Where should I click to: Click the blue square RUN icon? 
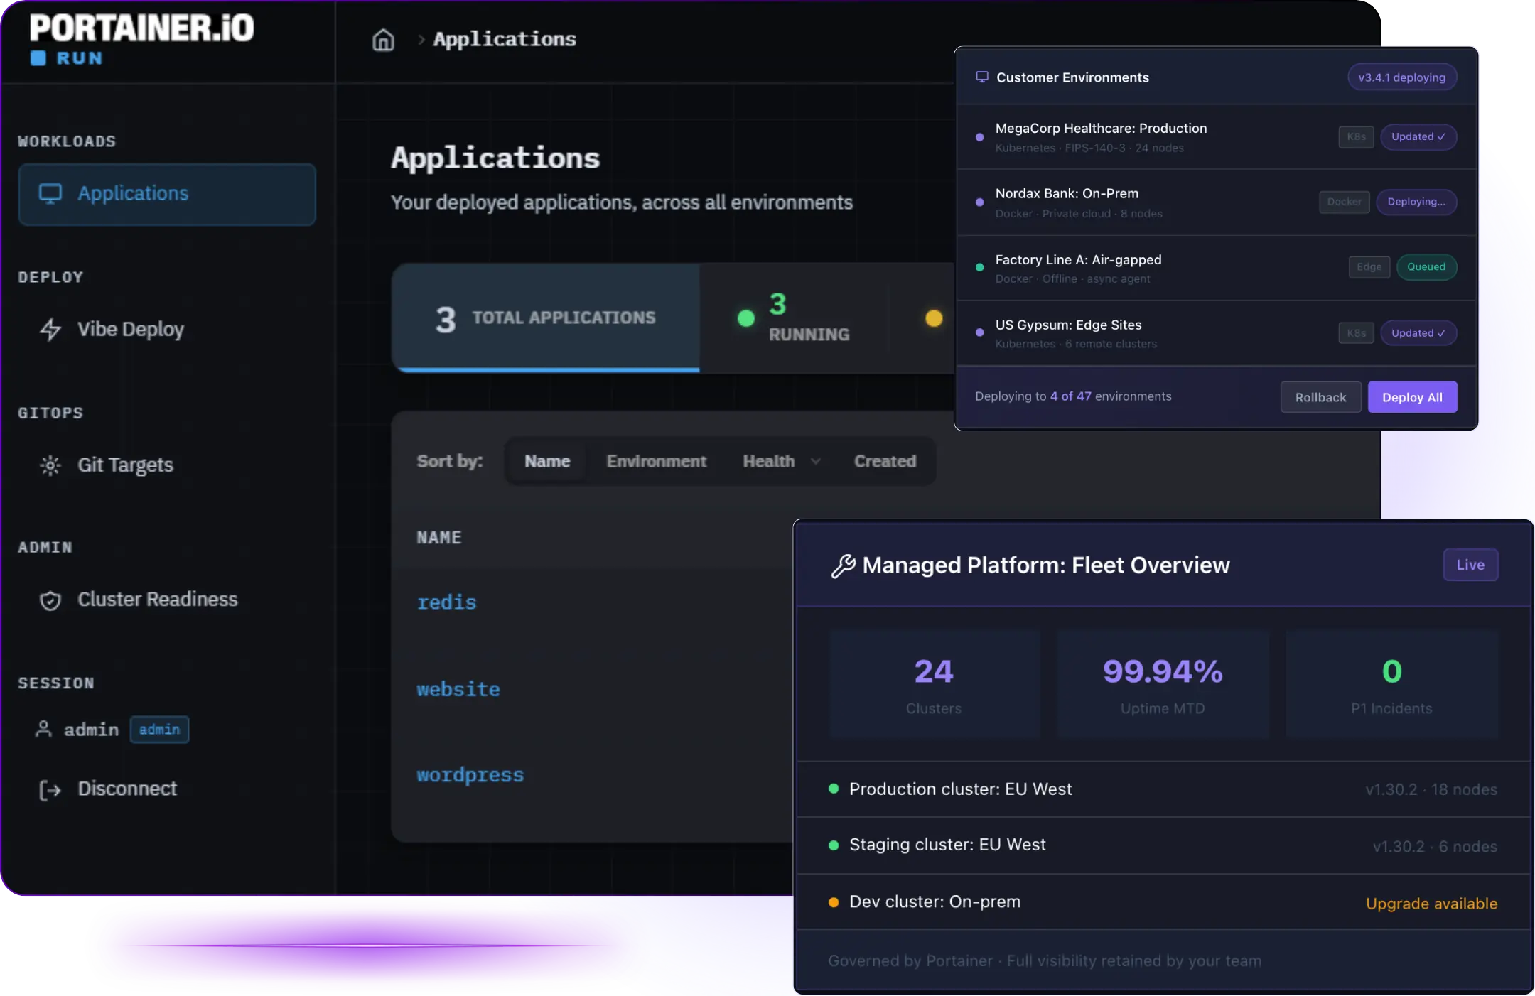pos(38,58)
